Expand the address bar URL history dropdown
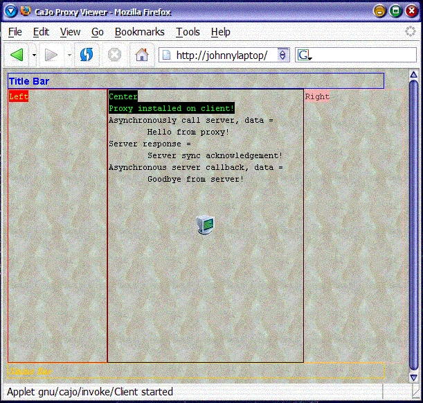Viewport: 423px width, 403px height. click(282, 55)
